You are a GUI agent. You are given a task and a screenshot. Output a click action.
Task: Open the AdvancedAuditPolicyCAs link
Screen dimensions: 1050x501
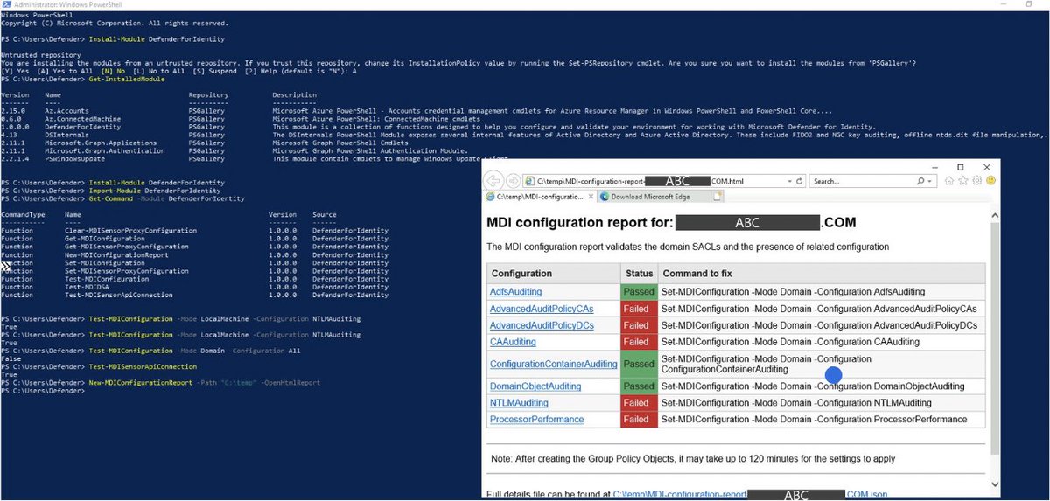[542, 309]
